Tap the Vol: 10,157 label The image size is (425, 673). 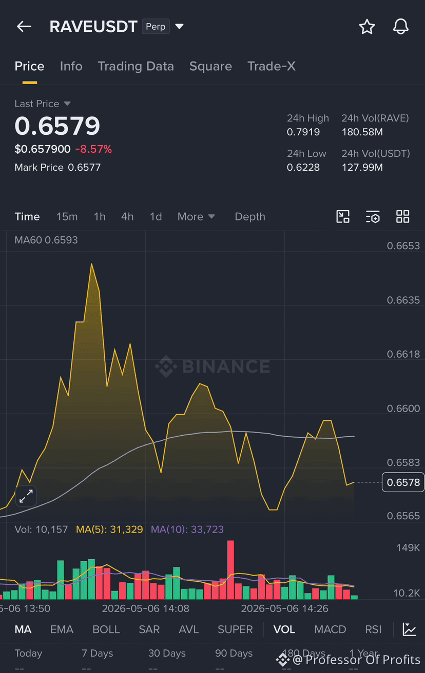[41, 529]
